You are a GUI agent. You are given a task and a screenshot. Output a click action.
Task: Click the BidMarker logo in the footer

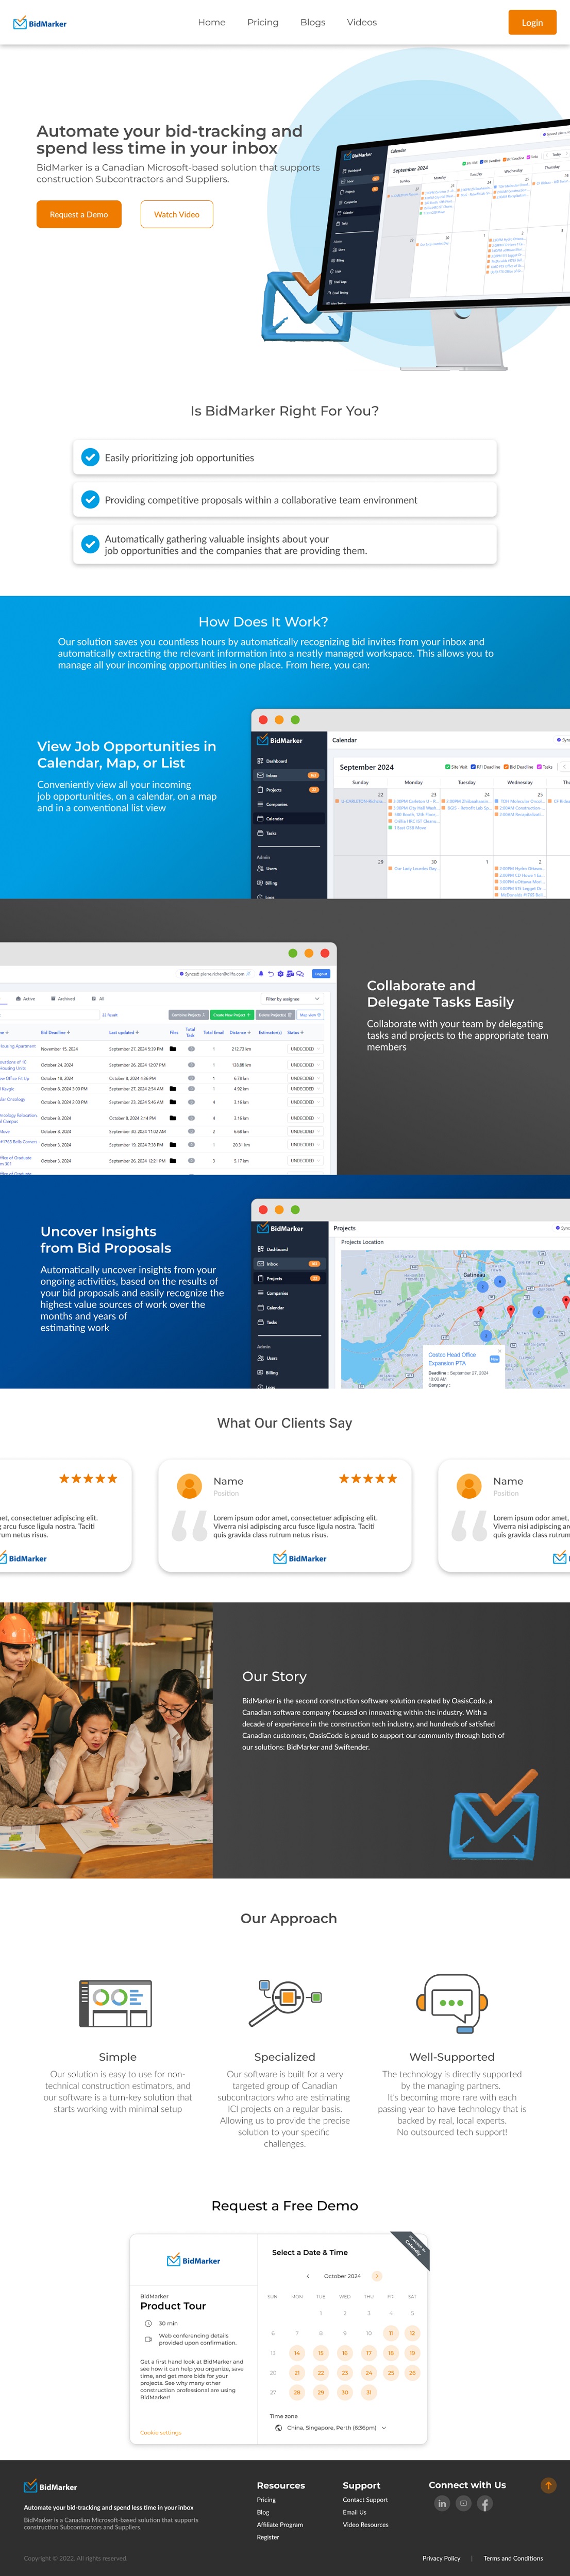[51, 2486]
